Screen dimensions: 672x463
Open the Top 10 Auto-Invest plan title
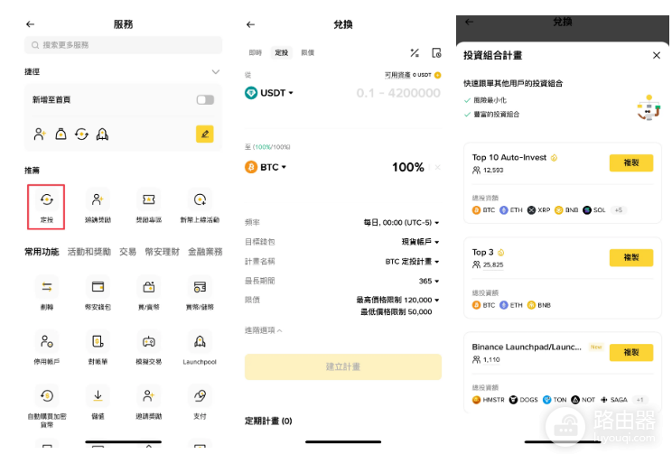[x=509, y=157]
